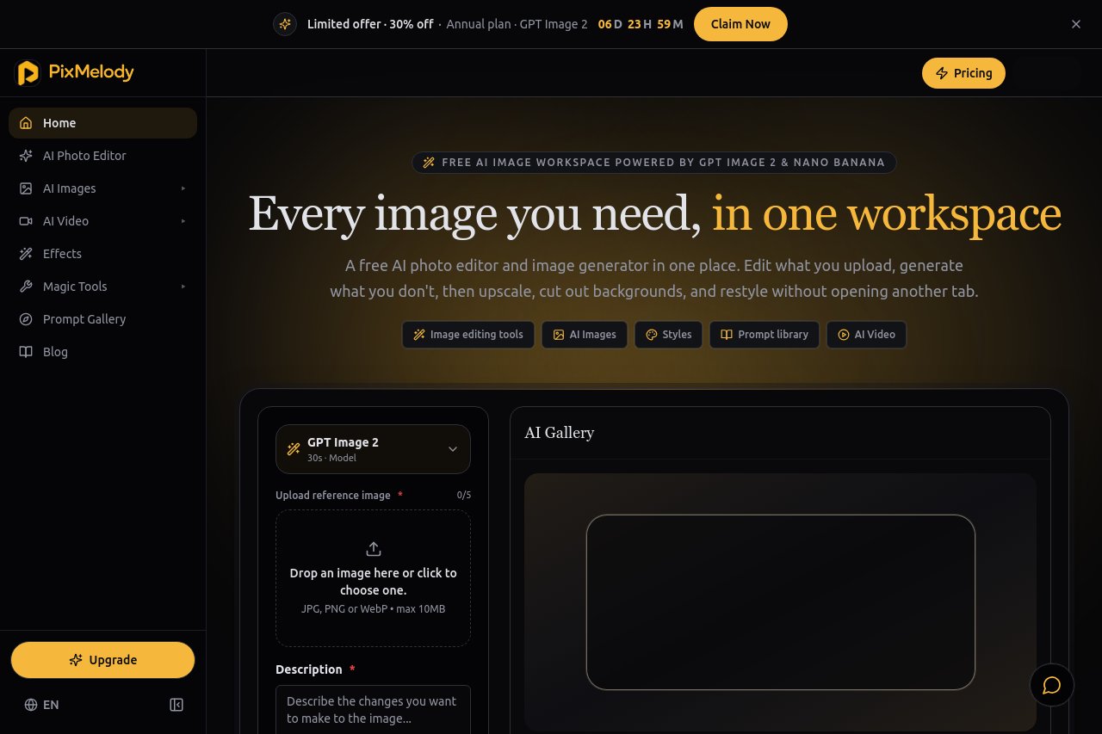Click the PixMelody logo icon
Viewport: 1102px width, 734px height.
click(28, 73)
